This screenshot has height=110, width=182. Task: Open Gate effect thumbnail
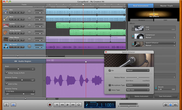coord(139,28)
